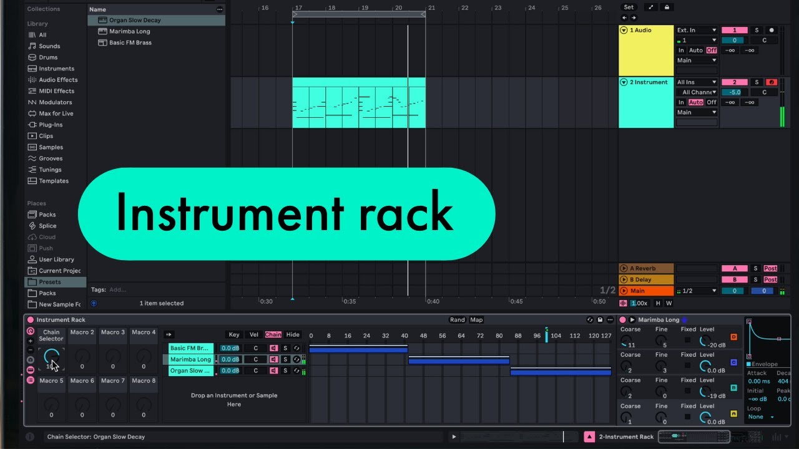Show the Chain List in Instrument Rack

(30, 380)
